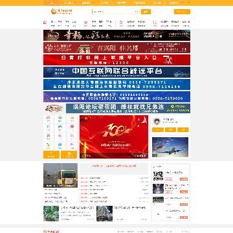Click the orange button in the QR code row
The height and width of the screenshot is (233, 233).
184,179
